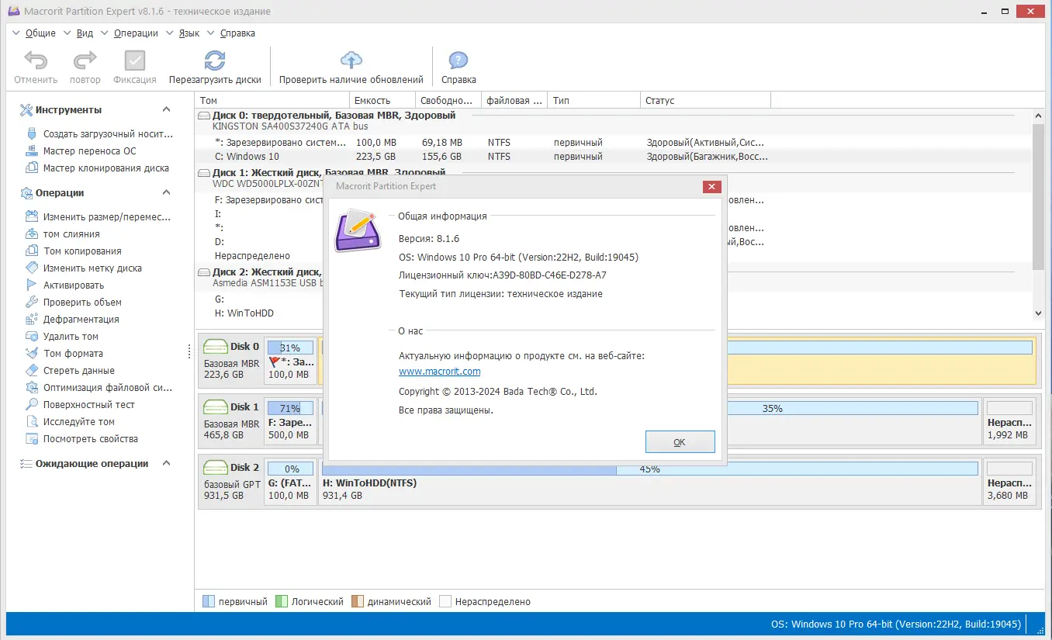This screenshot has height=640, width=1052.
Task: Select the том слияния operation
Action: click(x=62, y=234)
